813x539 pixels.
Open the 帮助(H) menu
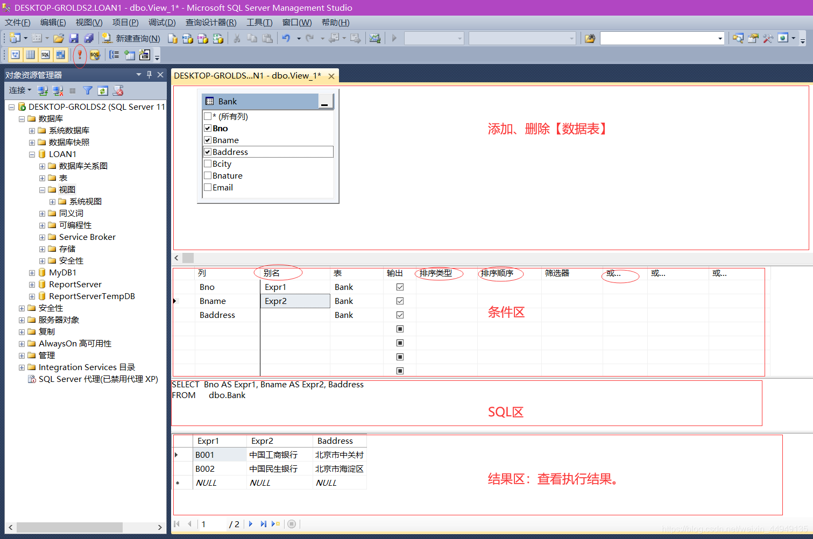click(x=335, y=22)
